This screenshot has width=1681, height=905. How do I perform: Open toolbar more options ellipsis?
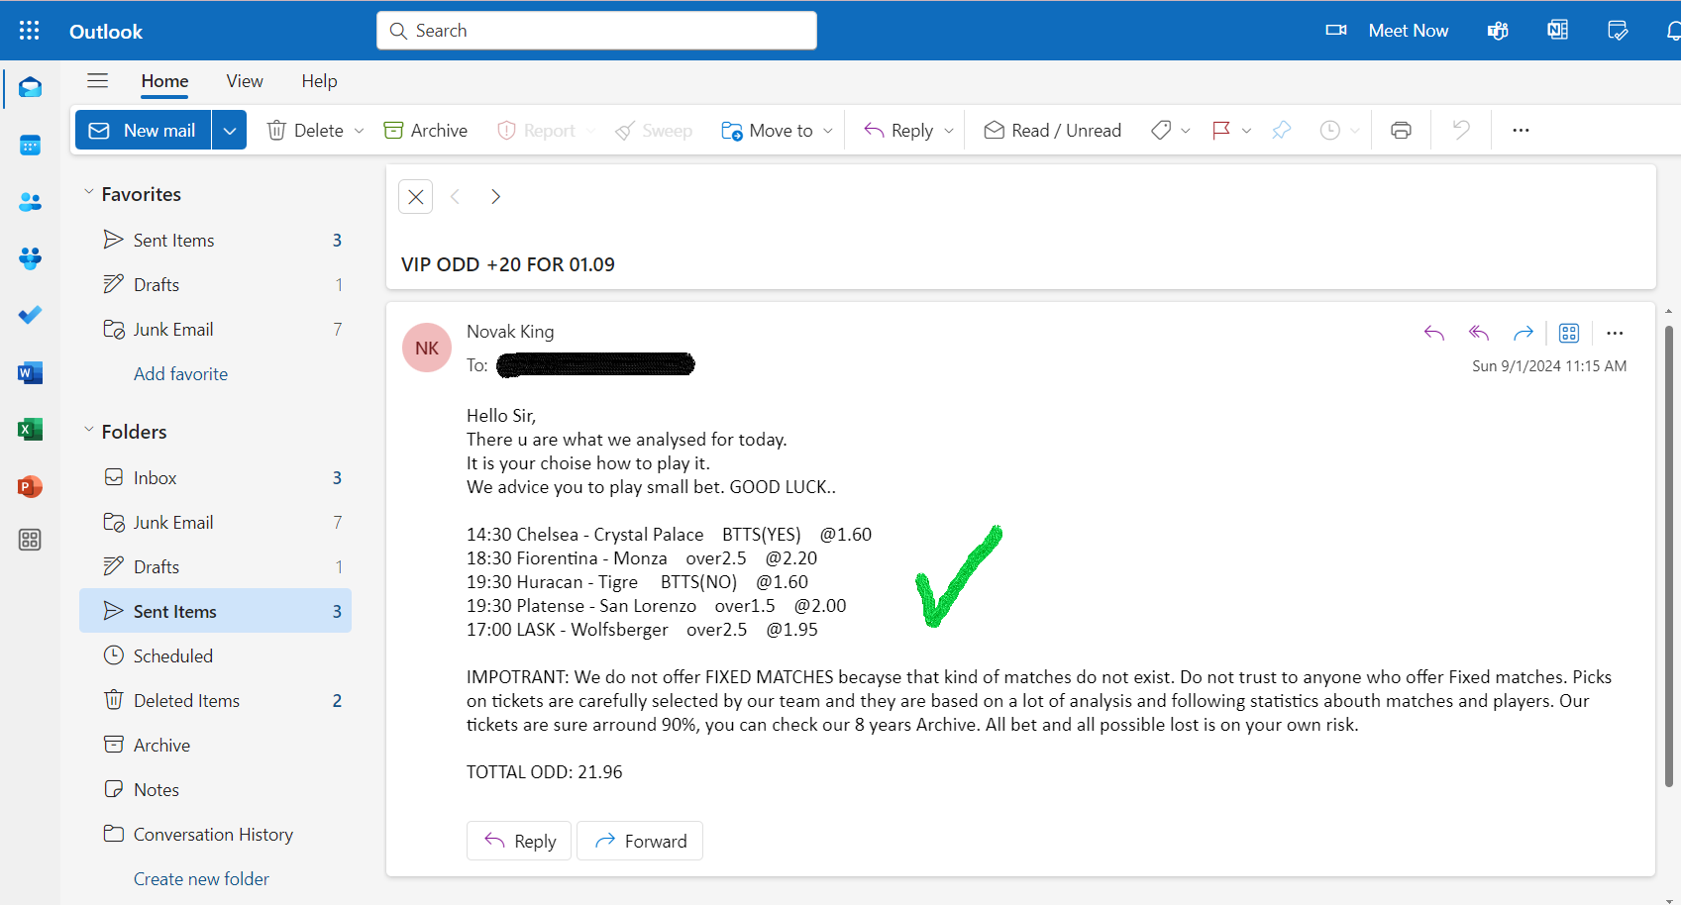click(1521, 130)
